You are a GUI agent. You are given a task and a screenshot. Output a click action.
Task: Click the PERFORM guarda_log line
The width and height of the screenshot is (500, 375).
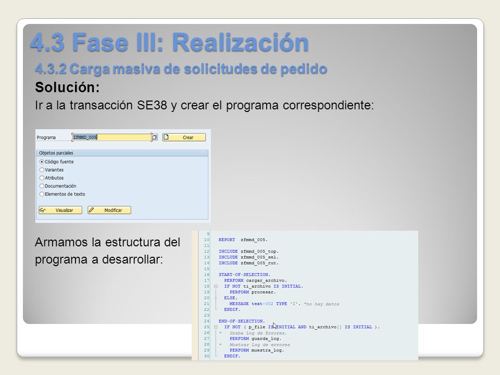click(x=255, y=339)
